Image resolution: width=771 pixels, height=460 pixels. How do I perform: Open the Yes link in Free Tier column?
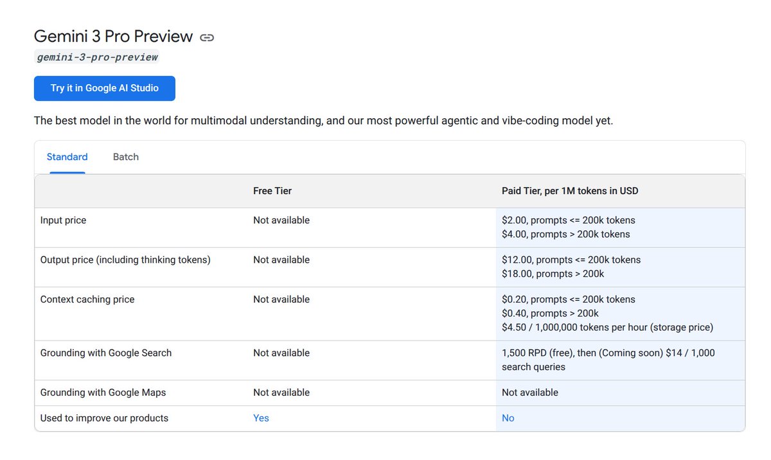[261, 418]
